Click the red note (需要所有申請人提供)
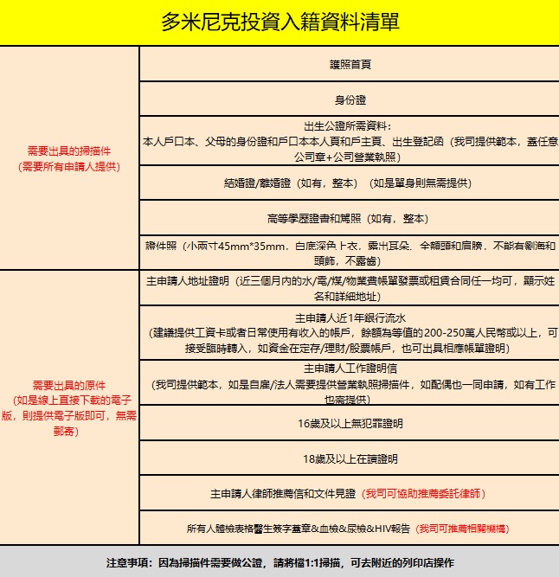This screenshot has height=577, width=559. 69,166
